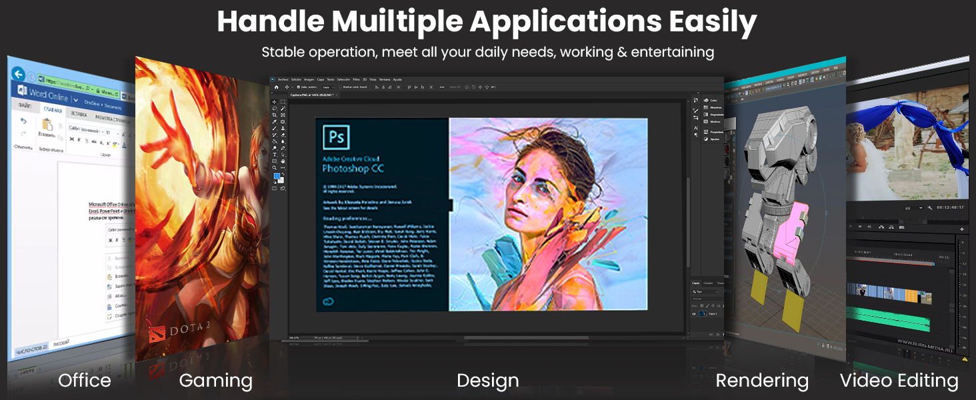The image size is (976, 400).
Task: Open the Tipo filter dropdown in Capas panel
Action: coord(705,292)
